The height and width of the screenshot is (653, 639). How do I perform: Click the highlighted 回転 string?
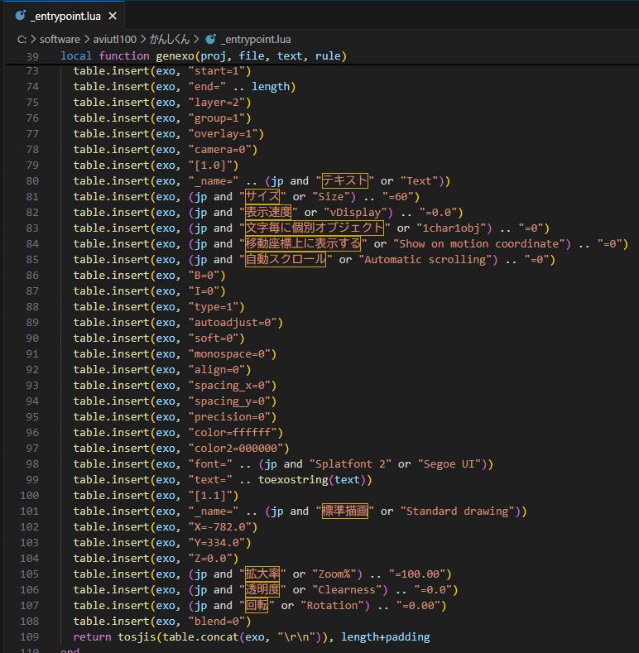[257, 606]
